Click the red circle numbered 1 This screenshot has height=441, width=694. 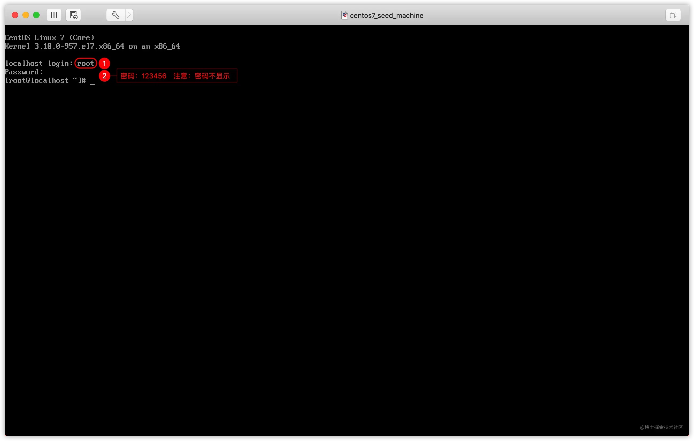(104, 63)
